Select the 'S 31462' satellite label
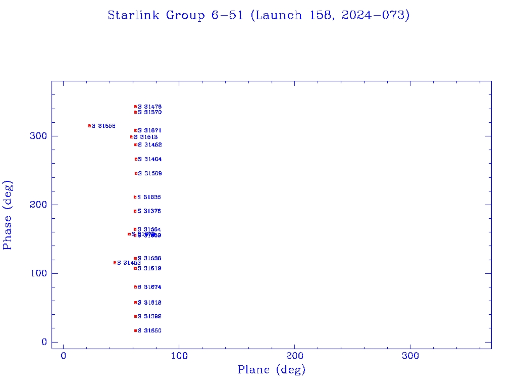Image resolution: width=517 pixels, height=388 pixels. 149,144
